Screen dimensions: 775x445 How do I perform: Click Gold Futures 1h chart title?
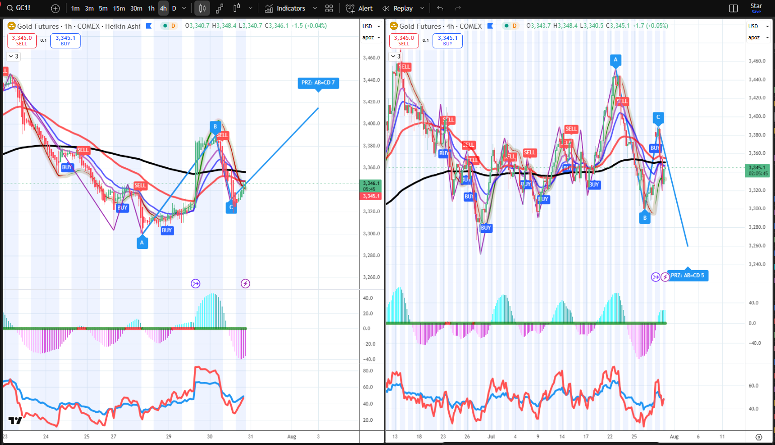[x=79, y=26]
